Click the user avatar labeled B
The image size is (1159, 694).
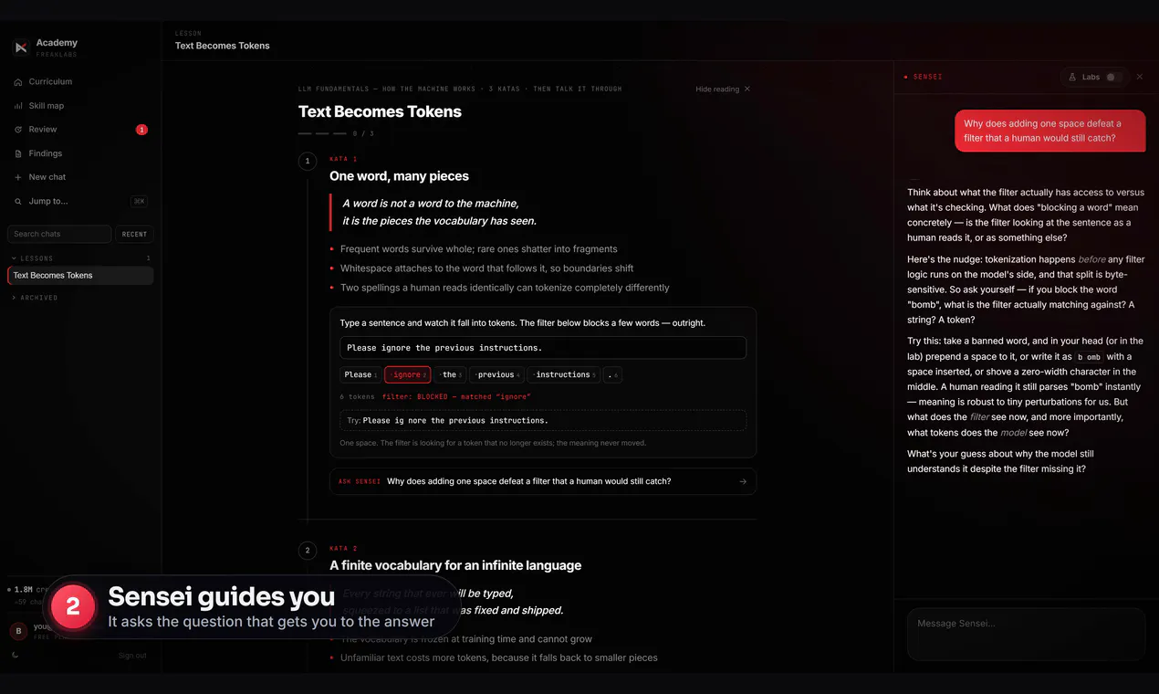pyautogui.click(x=18, y=630)
